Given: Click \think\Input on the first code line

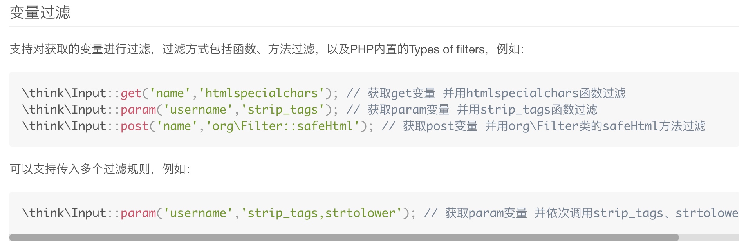Looking at the screenshot, I should tap(64, 93).
